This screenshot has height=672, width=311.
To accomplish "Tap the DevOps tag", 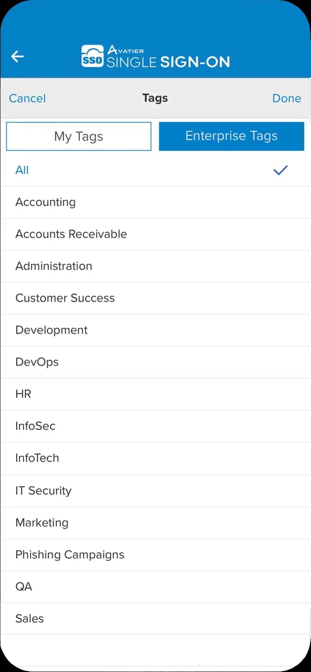I will click(x=37, y=362).
